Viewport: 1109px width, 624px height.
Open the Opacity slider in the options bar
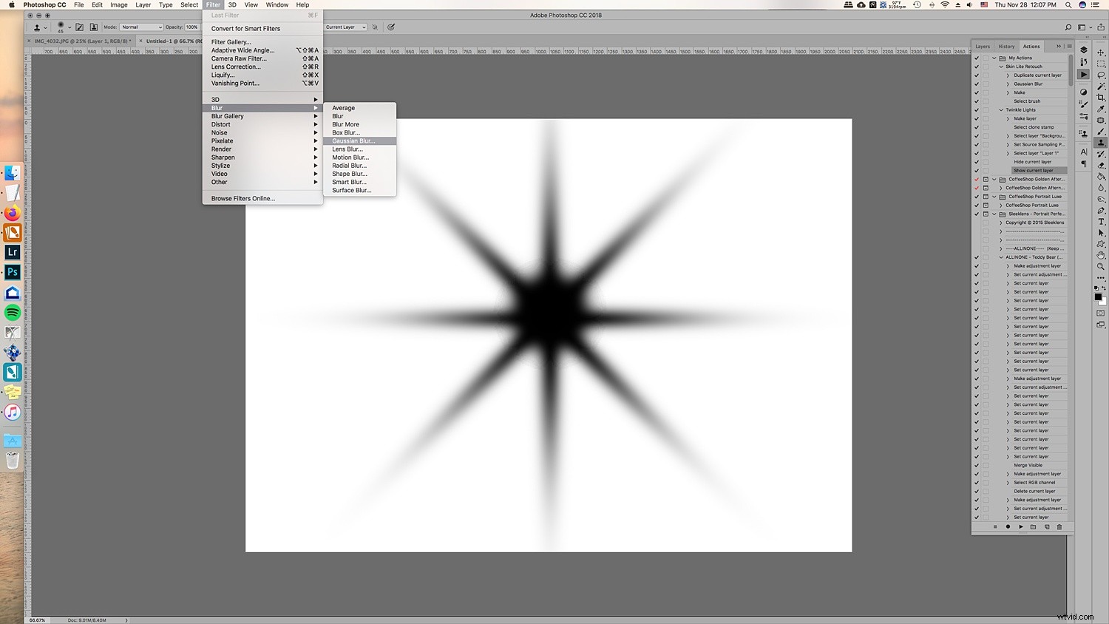(x=191, y=27)
